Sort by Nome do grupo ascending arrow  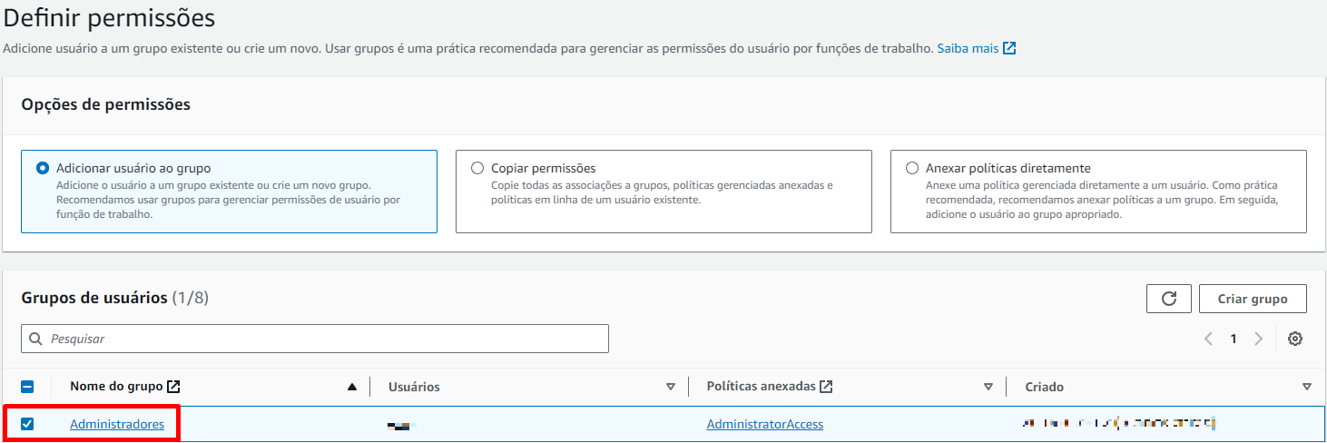click(x=352, y=387)
